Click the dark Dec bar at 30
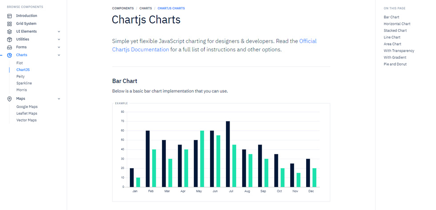 (308, 173)
